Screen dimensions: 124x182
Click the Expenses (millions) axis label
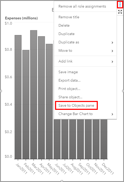click(21, 18)
